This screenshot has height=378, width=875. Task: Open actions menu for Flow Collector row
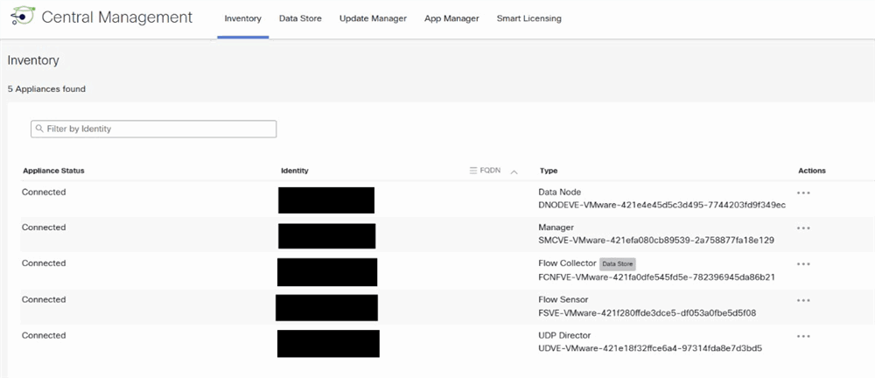[x=803, y=263]
